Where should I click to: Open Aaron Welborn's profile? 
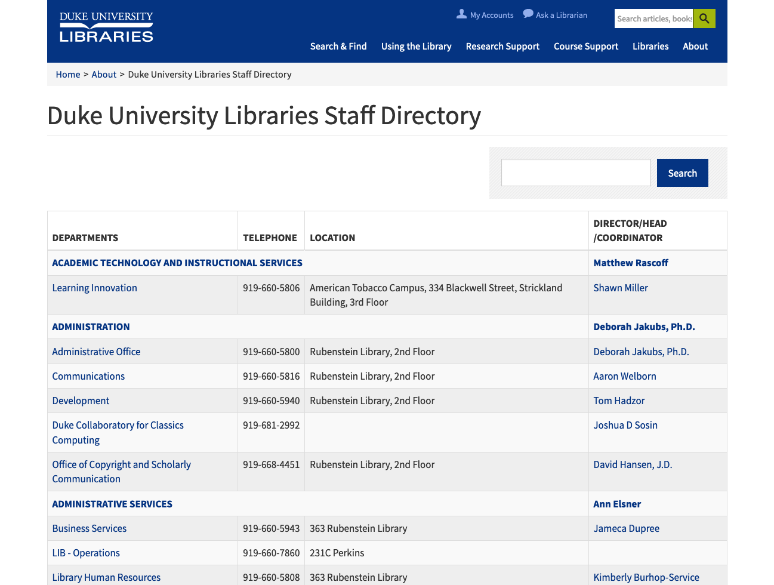tap(625, 376)
